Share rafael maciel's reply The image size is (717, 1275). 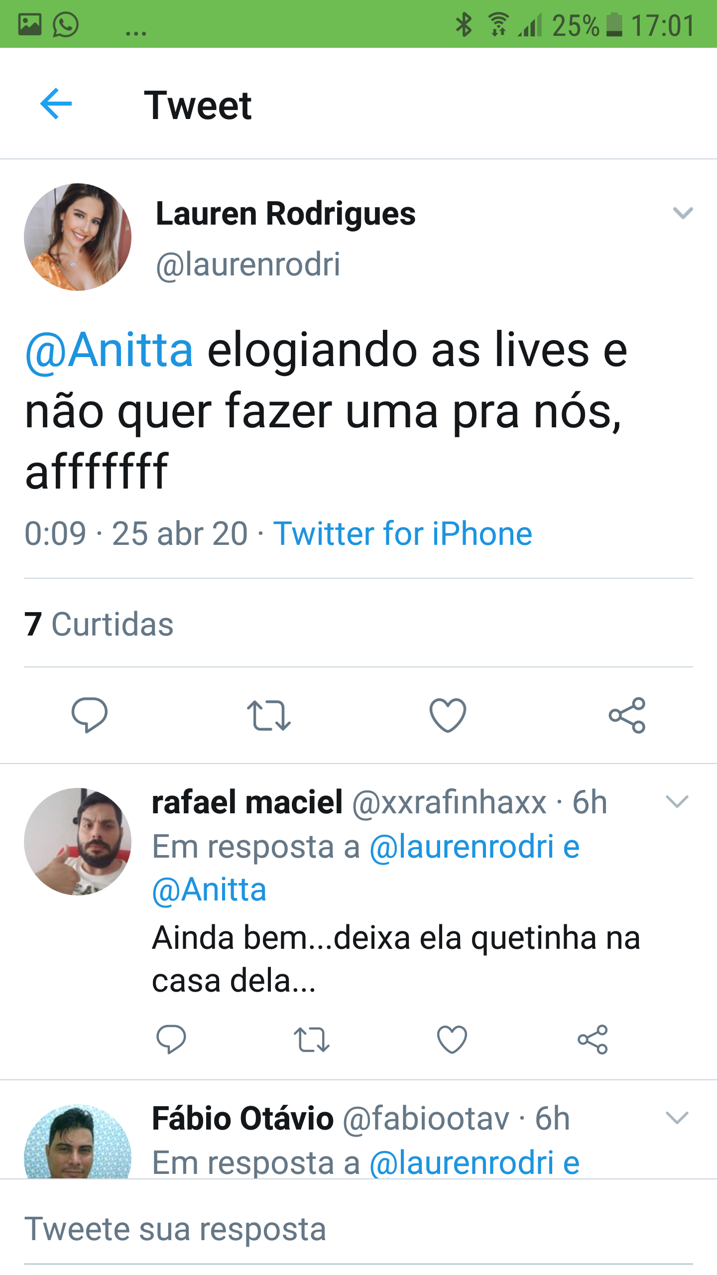point(593,1039)
